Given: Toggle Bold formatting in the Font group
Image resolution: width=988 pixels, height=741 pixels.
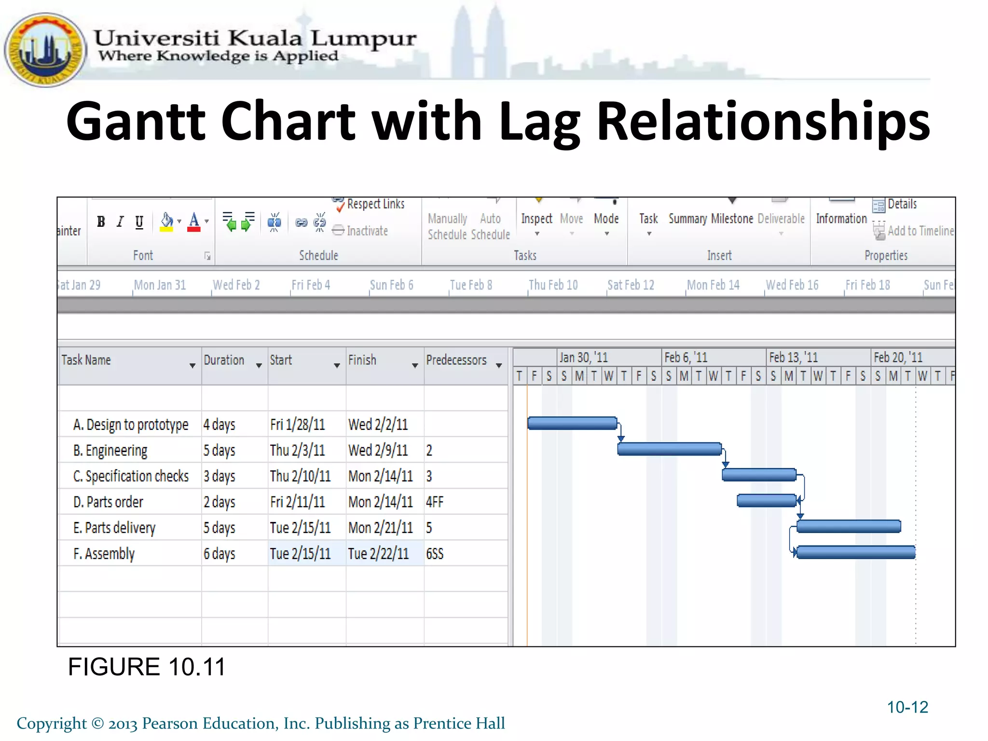Looking at the screenshot, I should click(101, 221).
